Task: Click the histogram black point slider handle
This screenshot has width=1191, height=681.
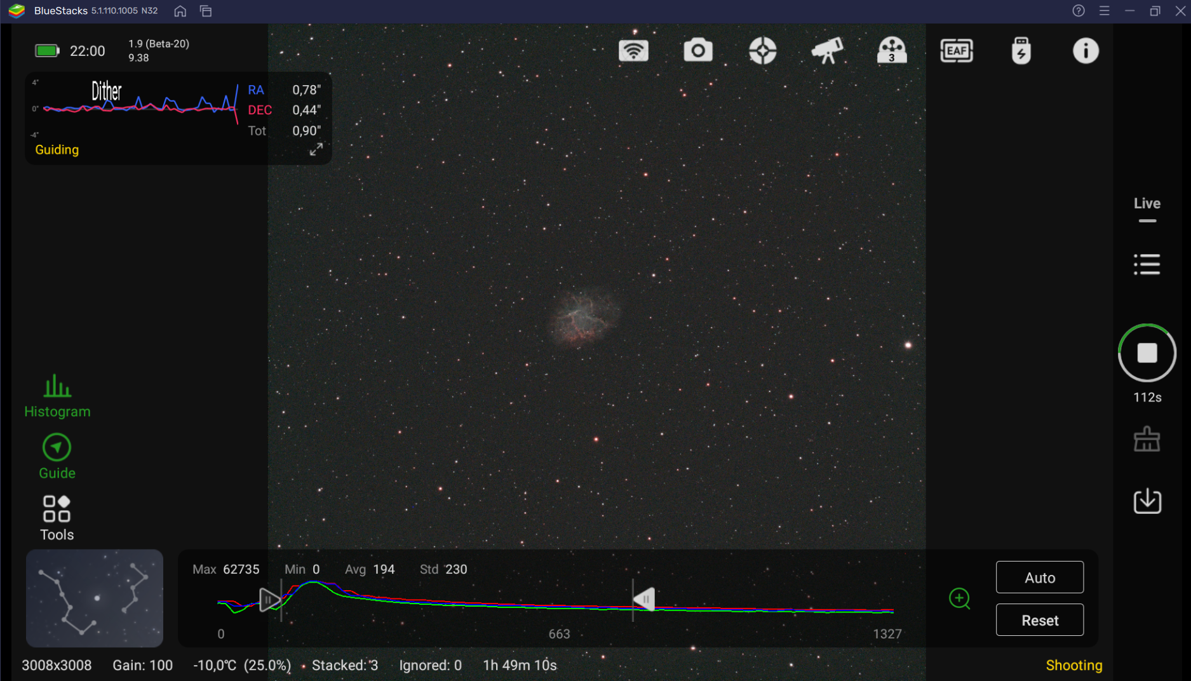Action: (270, 600)
